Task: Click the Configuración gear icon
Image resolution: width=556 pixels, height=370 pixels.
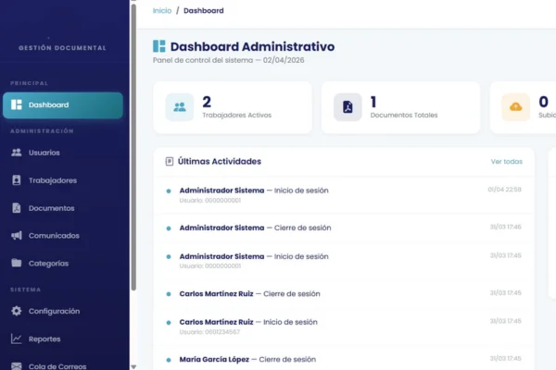Action: tap(17, 312)
